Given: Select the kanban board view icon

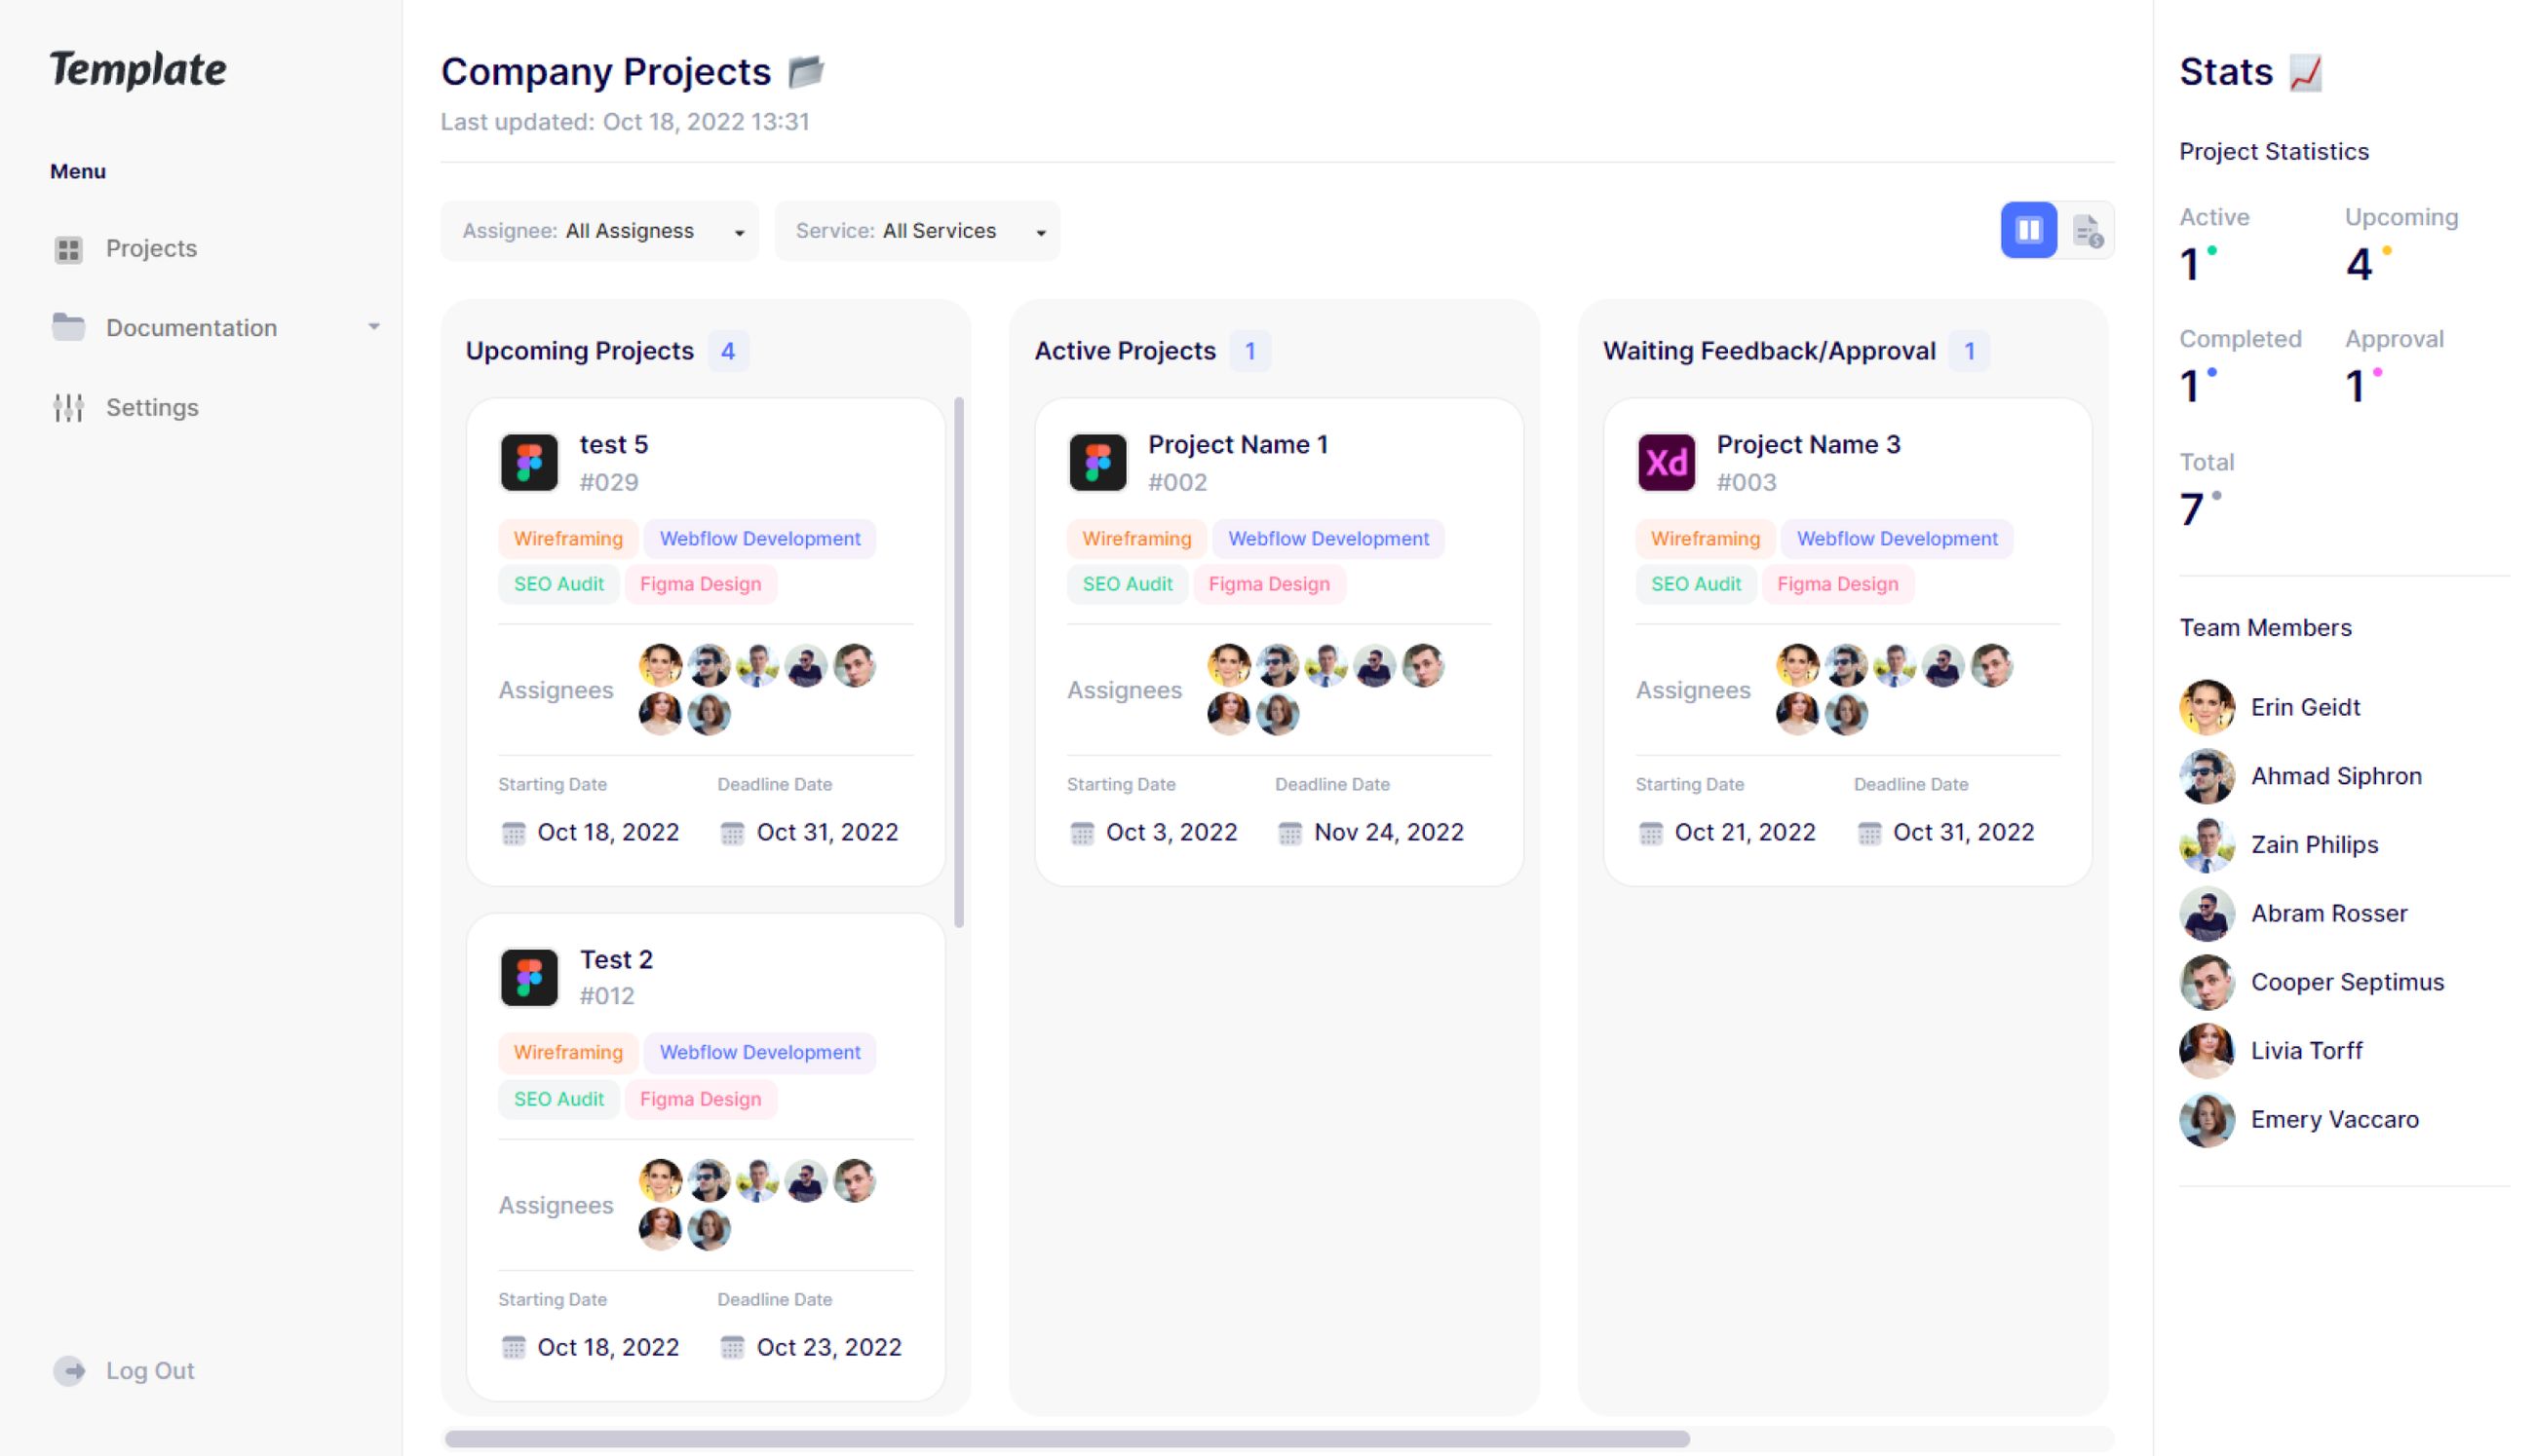Looking at the screenshot, I should (x=2028, y=229).
